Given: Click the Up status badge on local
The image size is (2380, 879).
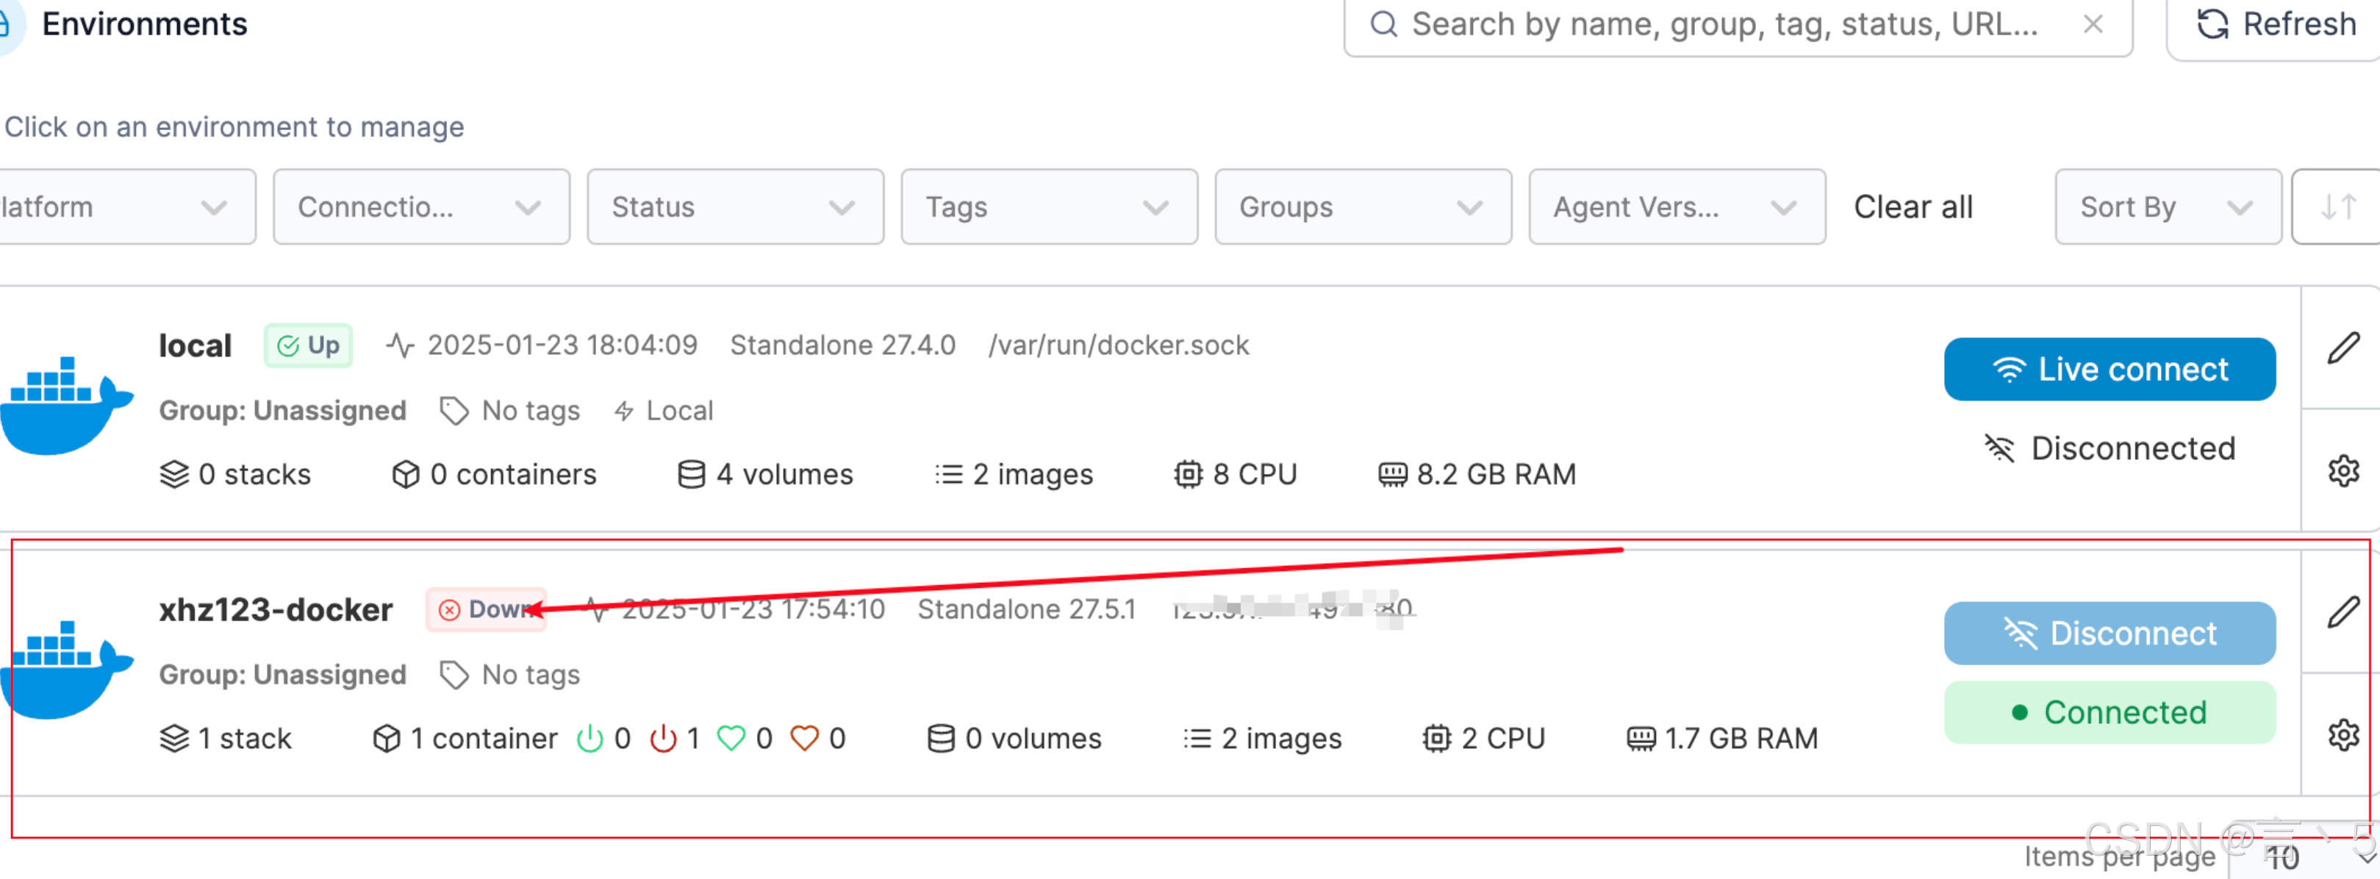Looking at the screenshot, I should pos(309,345).
